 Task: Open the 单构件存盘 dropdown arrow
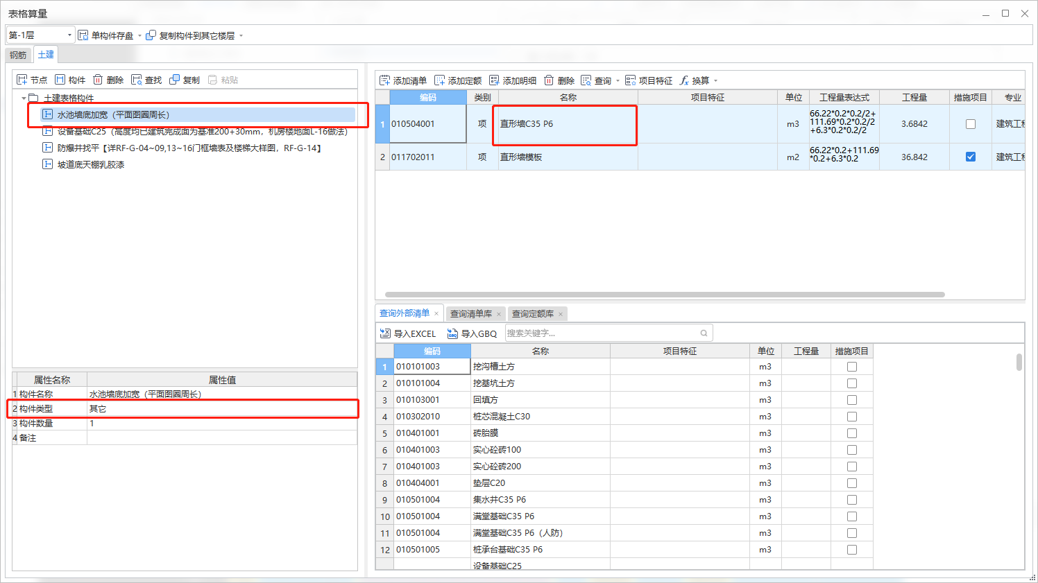coord(139,35)
